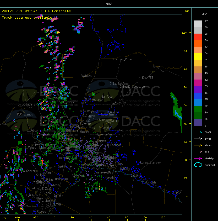Screen dimensions: 218x221
Task: Click the 80 dBZ light gray swatch
Action: pos(198,24)
